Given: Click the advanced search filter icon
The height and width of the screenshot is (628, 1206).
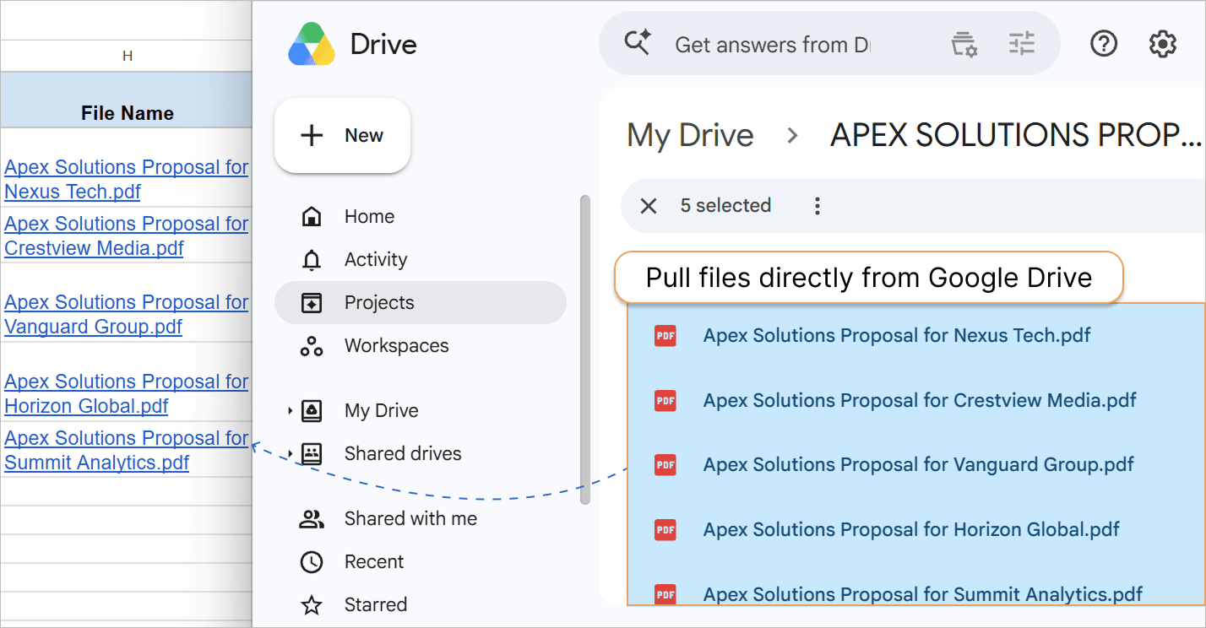Looking at the screenshot, I should click(x=964, y=44).
